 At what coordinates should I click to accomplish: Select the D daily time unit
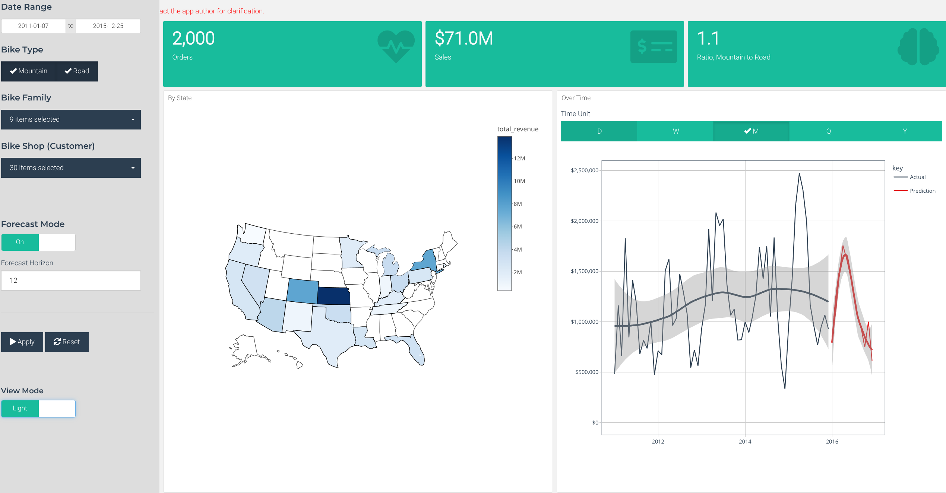click(x=599, y=131)
